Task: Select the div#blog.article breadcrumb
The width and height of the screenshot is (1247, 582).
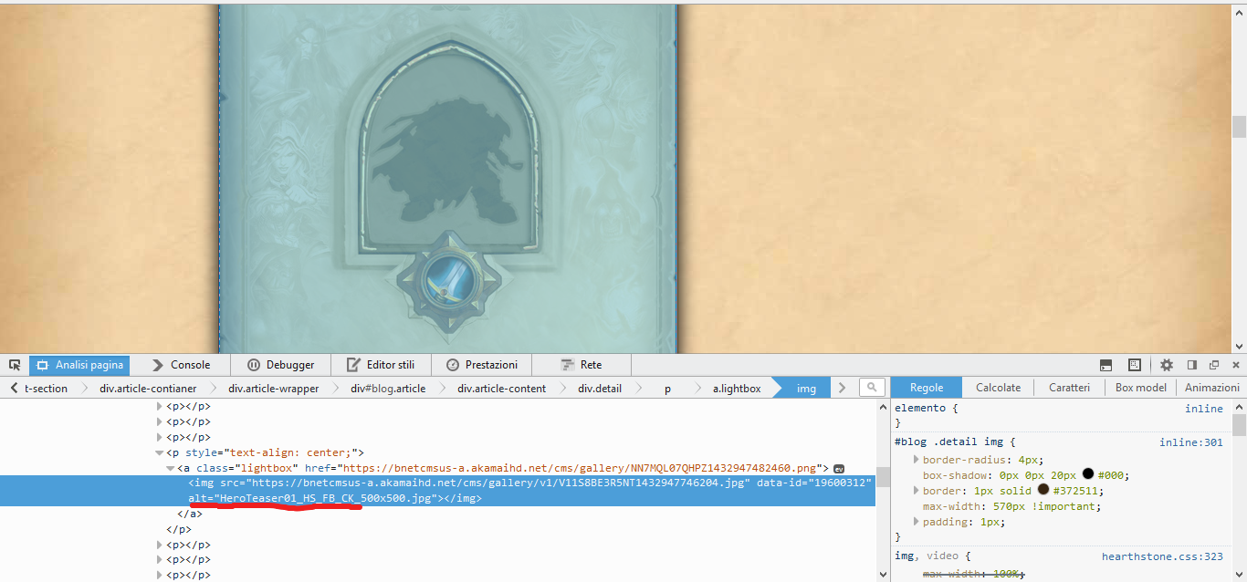Action: (x=388, y=389)
